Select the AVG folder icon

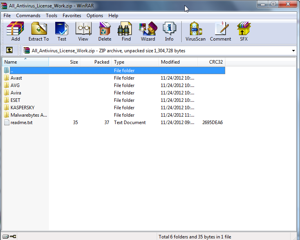(7, 85)
